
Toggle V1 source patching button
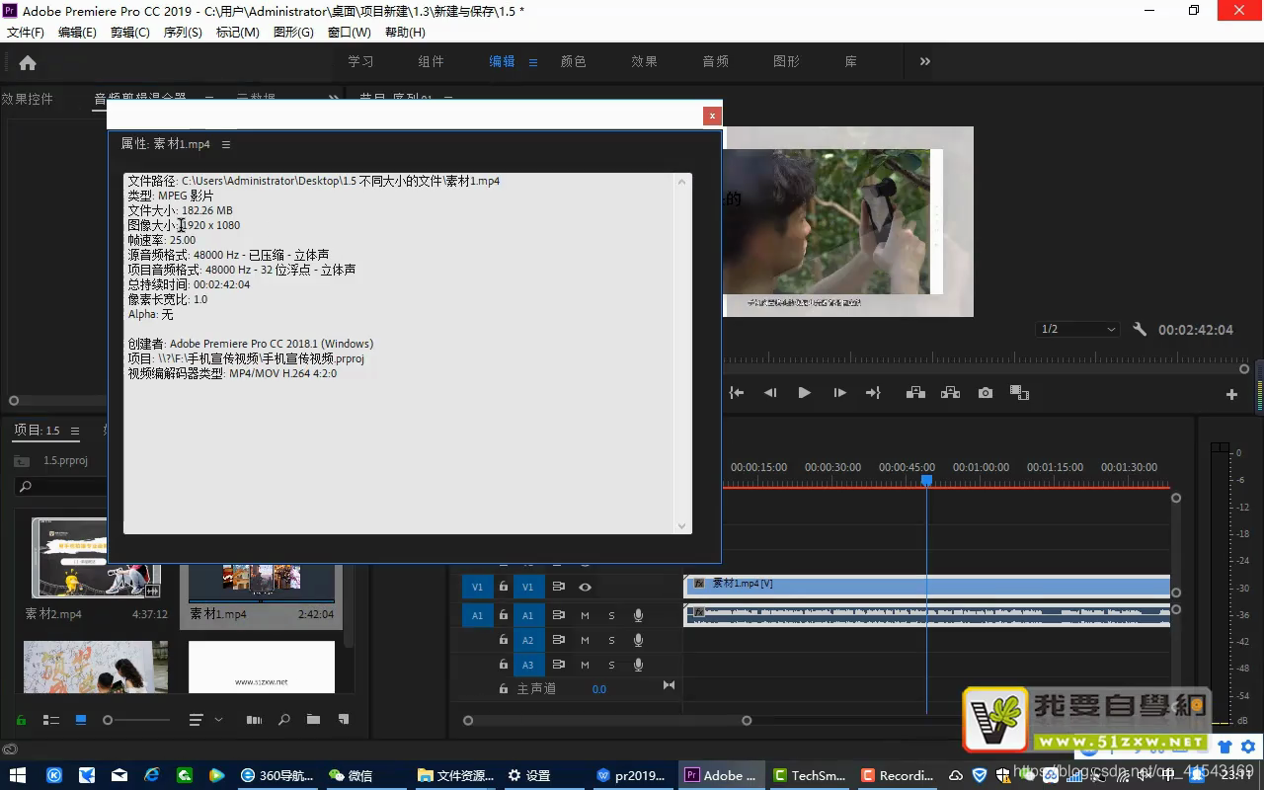[477, 587]
